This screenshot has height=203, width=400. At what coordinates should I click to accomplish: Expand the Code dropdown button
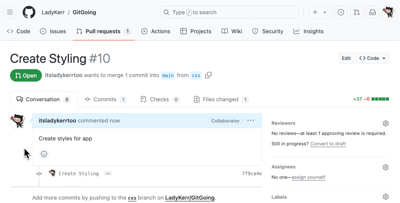(372, 58)
